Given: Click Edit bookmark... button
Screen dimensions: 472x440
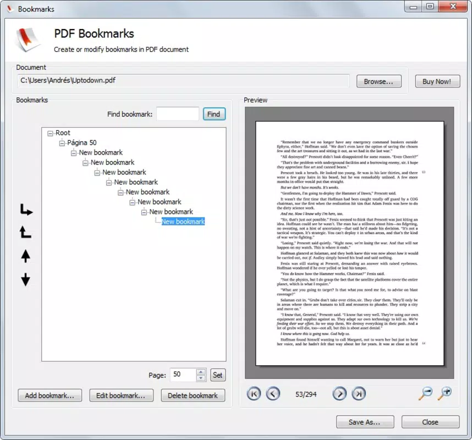Looking at the screenshot, I should 121,395.
